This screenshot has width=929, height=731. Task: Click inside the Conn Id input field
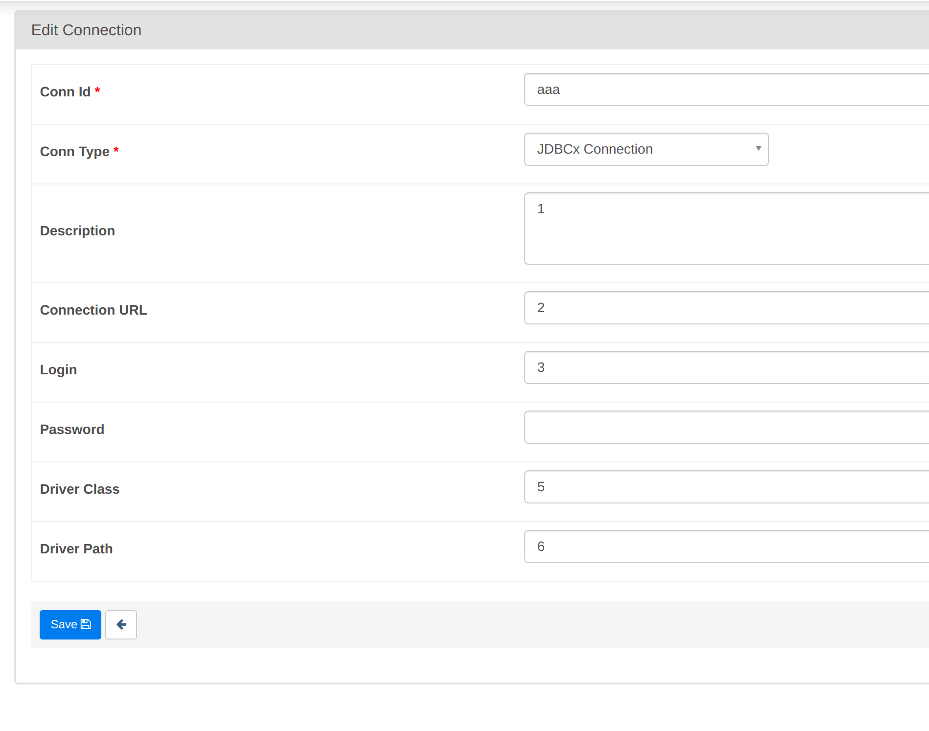pyautogui.click(x=685, y=90)
